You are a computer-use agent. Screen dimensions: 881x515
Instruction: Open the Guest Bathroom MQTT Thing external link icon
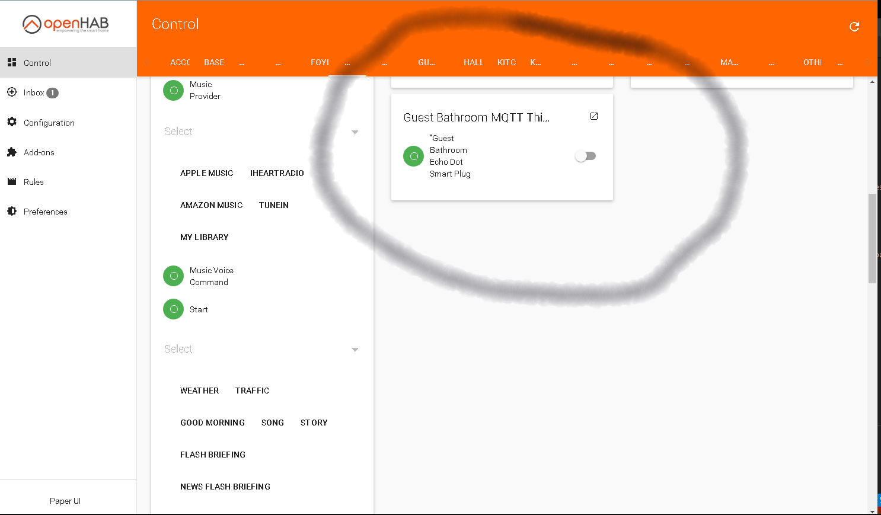(x=594, y=116)
